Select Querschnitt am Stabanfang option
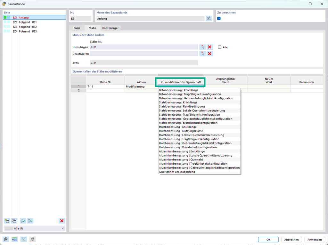The width and height of the screenshot is (328, 245). tap(199, 172)
